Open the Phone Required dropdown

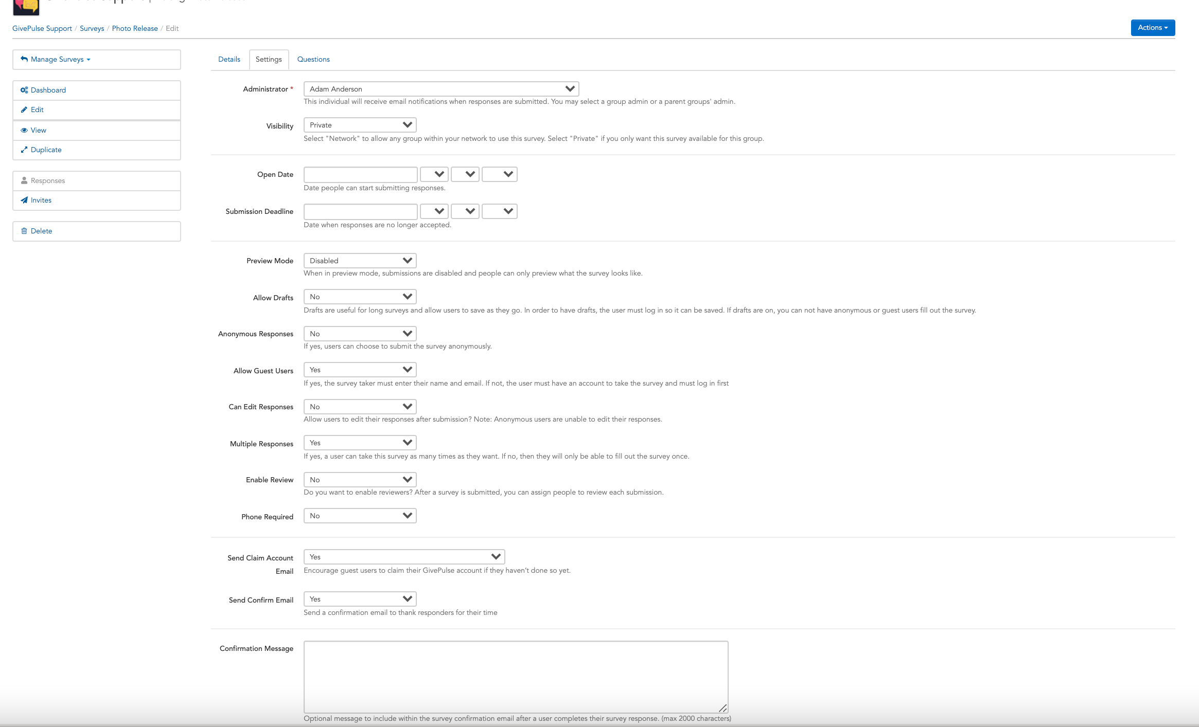click(360, 516)
